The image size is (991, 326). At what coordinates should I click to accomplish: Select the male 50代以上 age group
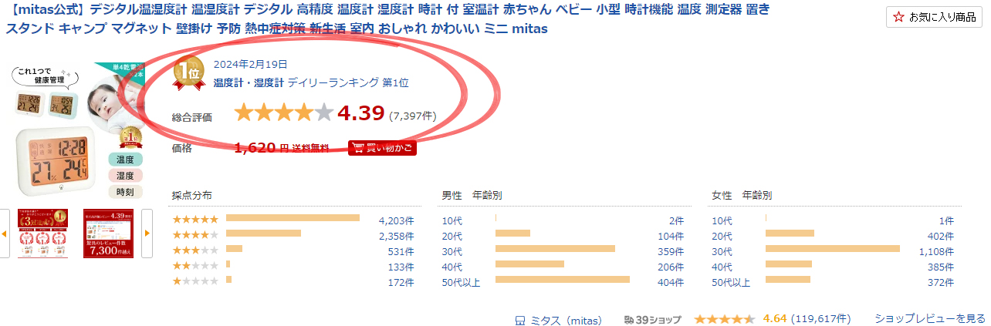point(461,282)
